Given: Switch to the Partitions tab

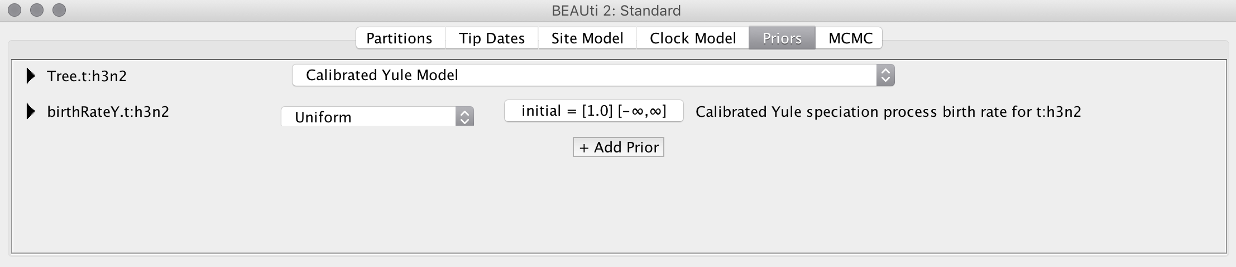Looking at the screenshot, I should (399, 38).
